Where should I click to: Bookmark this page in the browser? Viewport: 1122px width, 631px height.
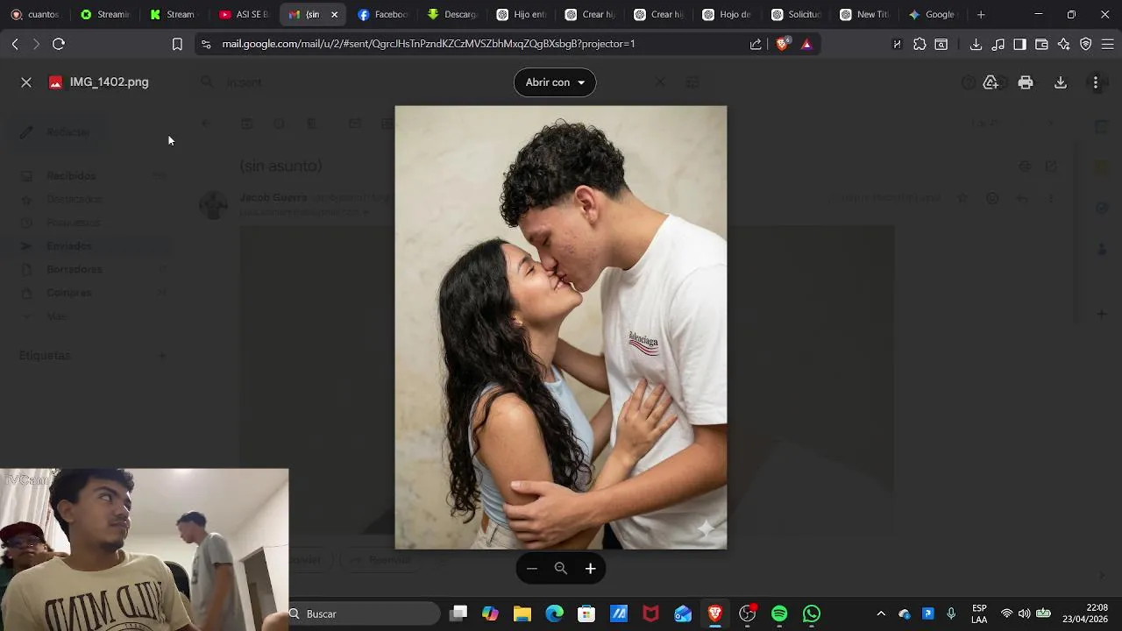[177, 44]
